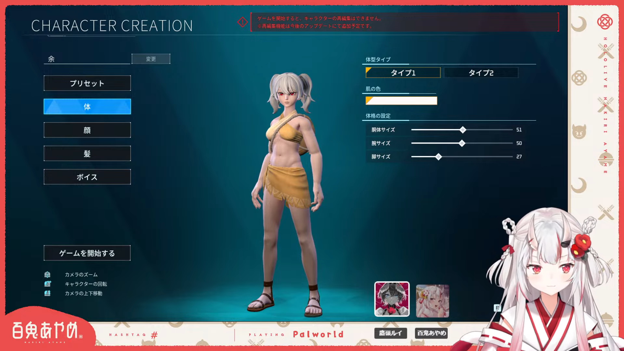Click the 胴体サイズ torso size slider handle
624x351 pixels.
pyautogui.click(x=463, y=130)
